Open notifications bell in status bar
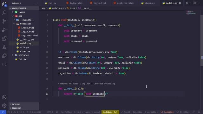This screenshot has width=203, height=114. click(x=199, y=112)
